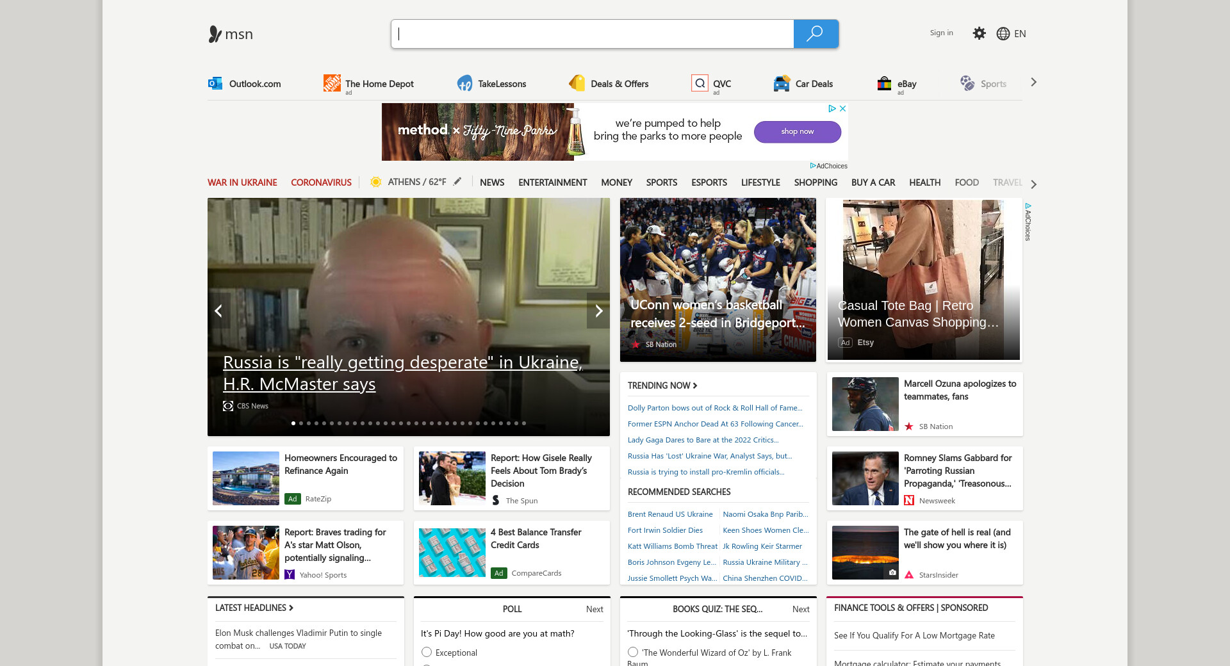Viewport: 1230px width, 666px height.
Task: Open the Outlook.com shortcut icon
Action: (x=215, y=83)
